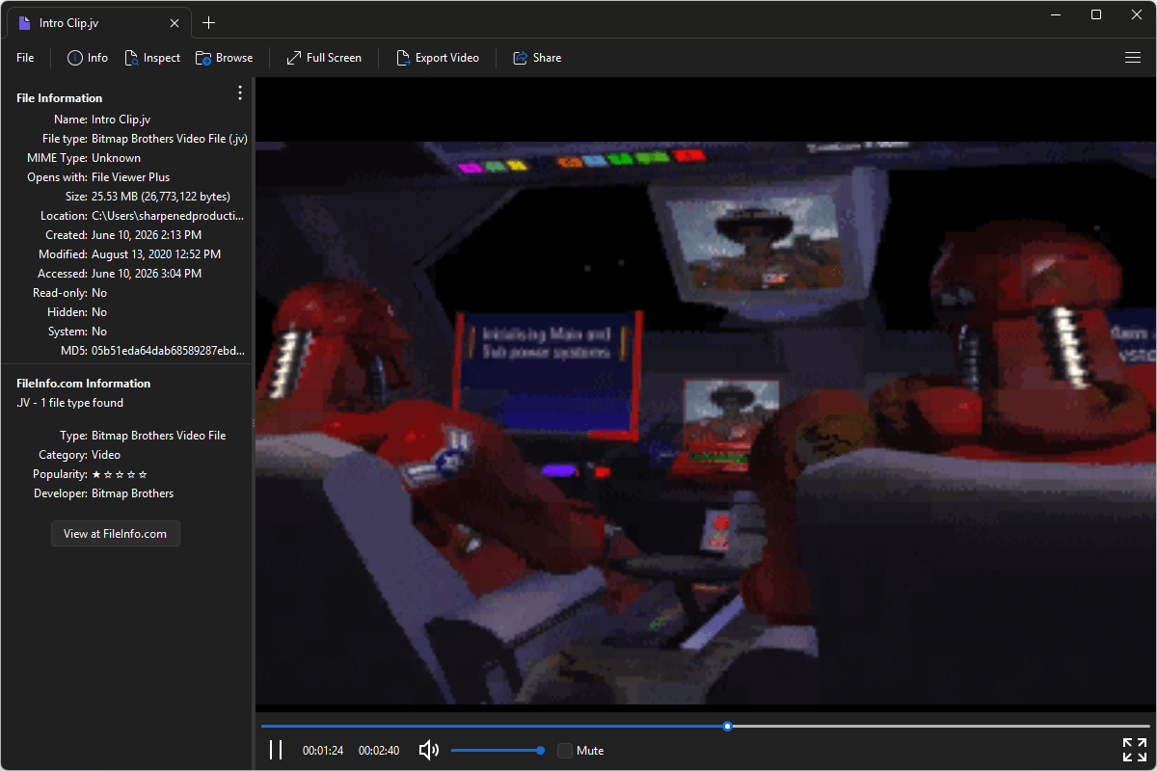This screenshot has width=1157, height=771.
Task: Expand video with fullscreen corner icon
Action: 1135,750
